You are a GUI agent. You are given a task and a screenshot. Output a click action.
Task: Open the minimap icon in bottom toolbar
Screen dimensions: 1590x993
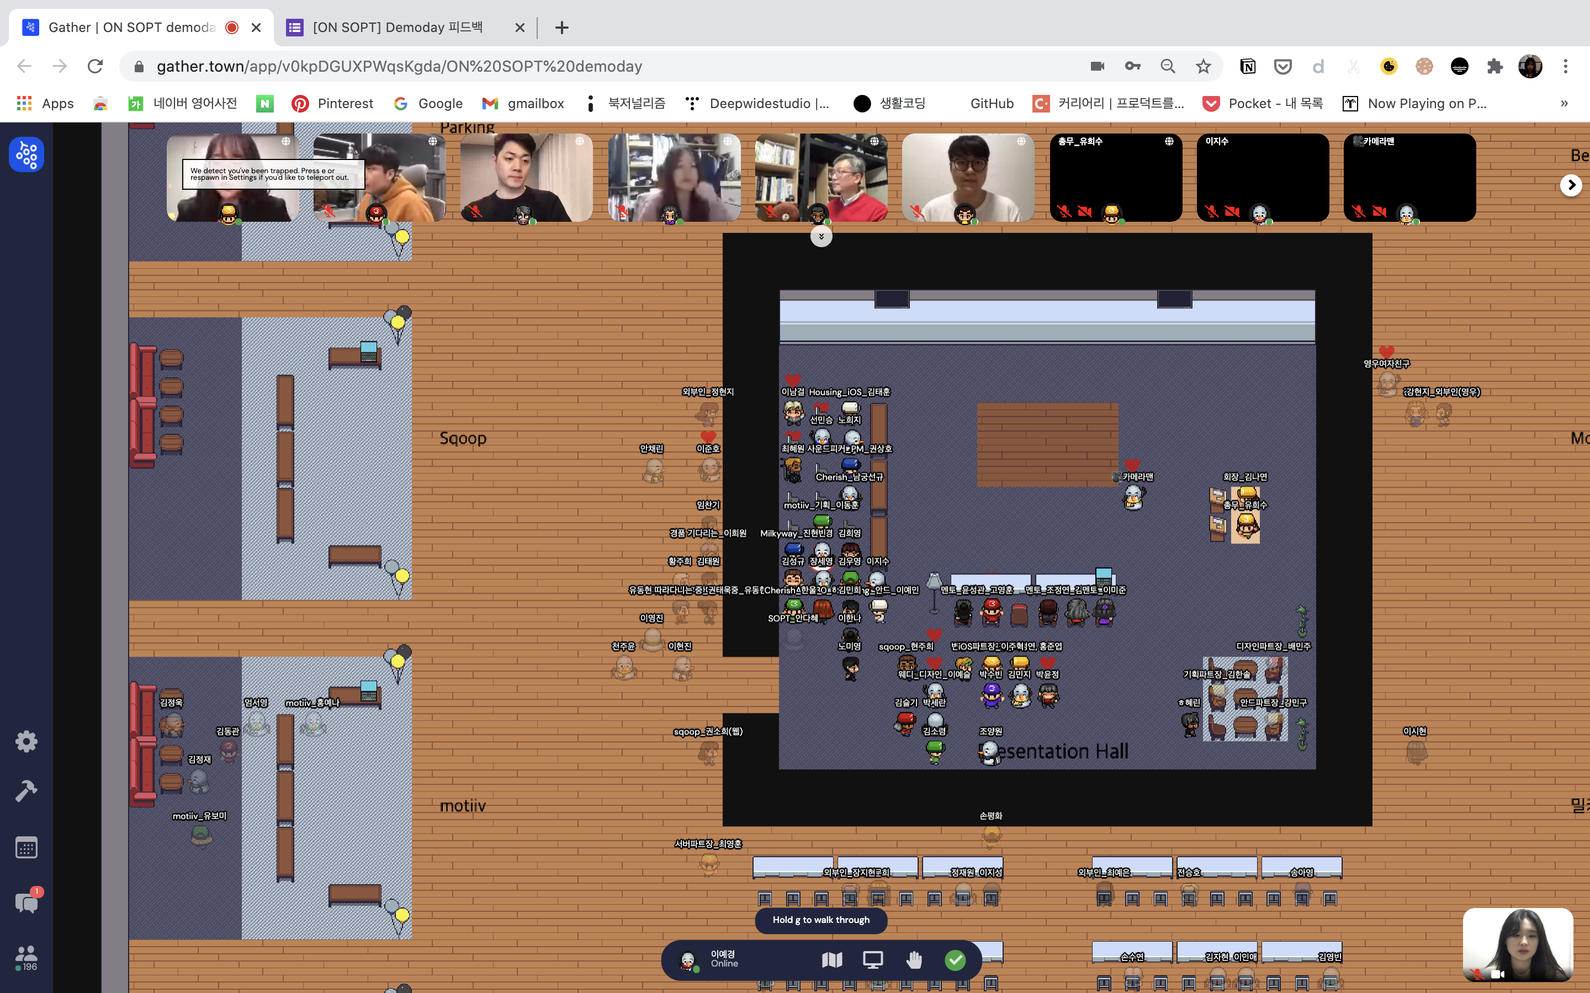point(832,960)
